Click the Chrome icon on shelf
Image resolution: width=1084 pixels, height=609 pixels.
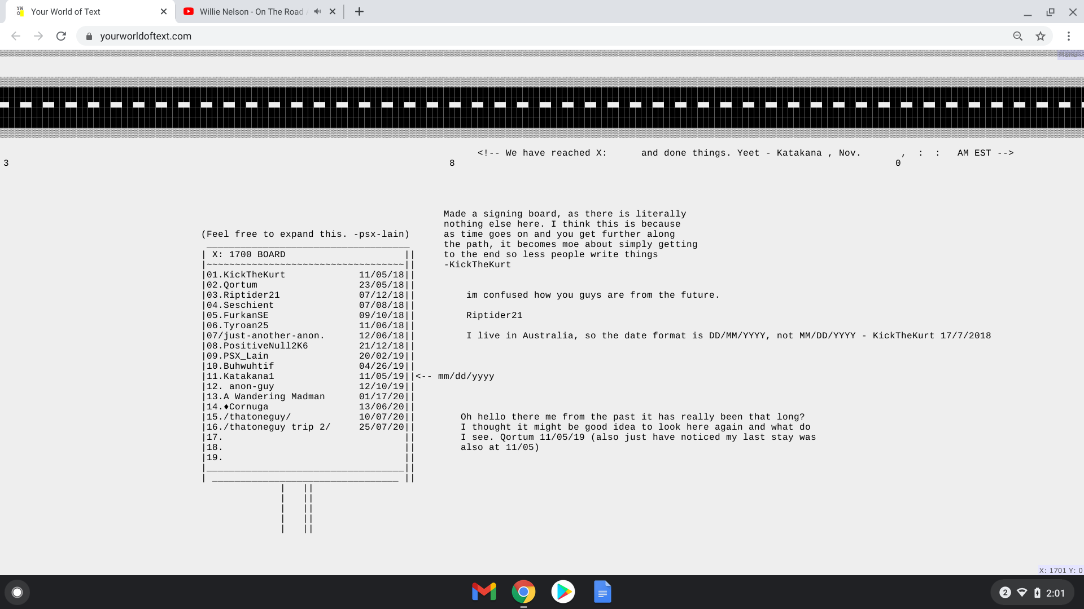pos(523,592)
